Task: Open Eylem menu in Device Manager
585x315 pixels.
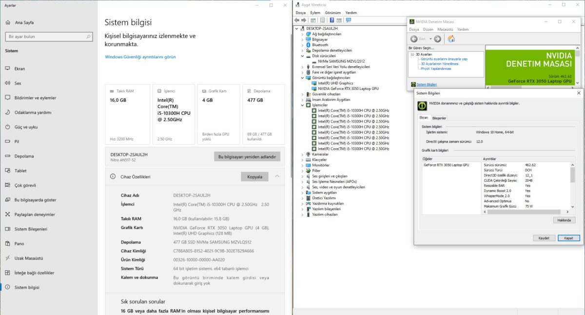Action: tap(315, 13)
